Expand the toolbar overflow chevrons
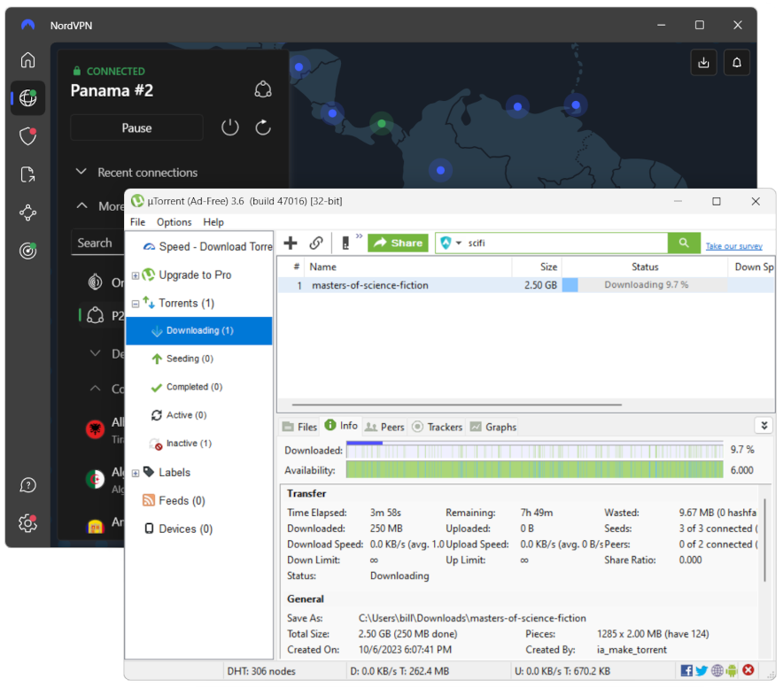Viewport: 783px width, 687px height. [359, 235]
